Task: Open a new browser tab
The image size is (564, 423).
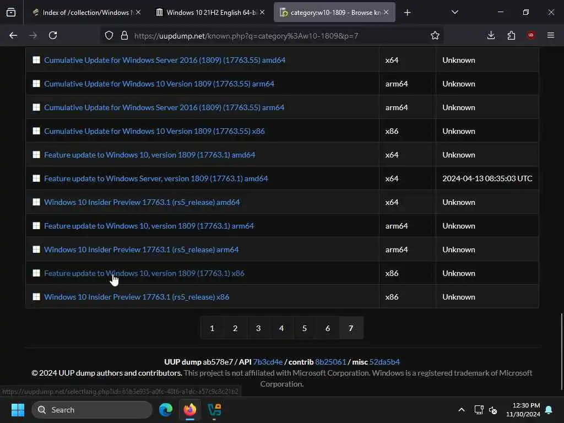Action: pos(407,13)
